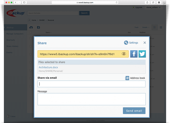170x123 pixels.
Task: Click the cloud upload icon
Action: [x=31, y=27]
